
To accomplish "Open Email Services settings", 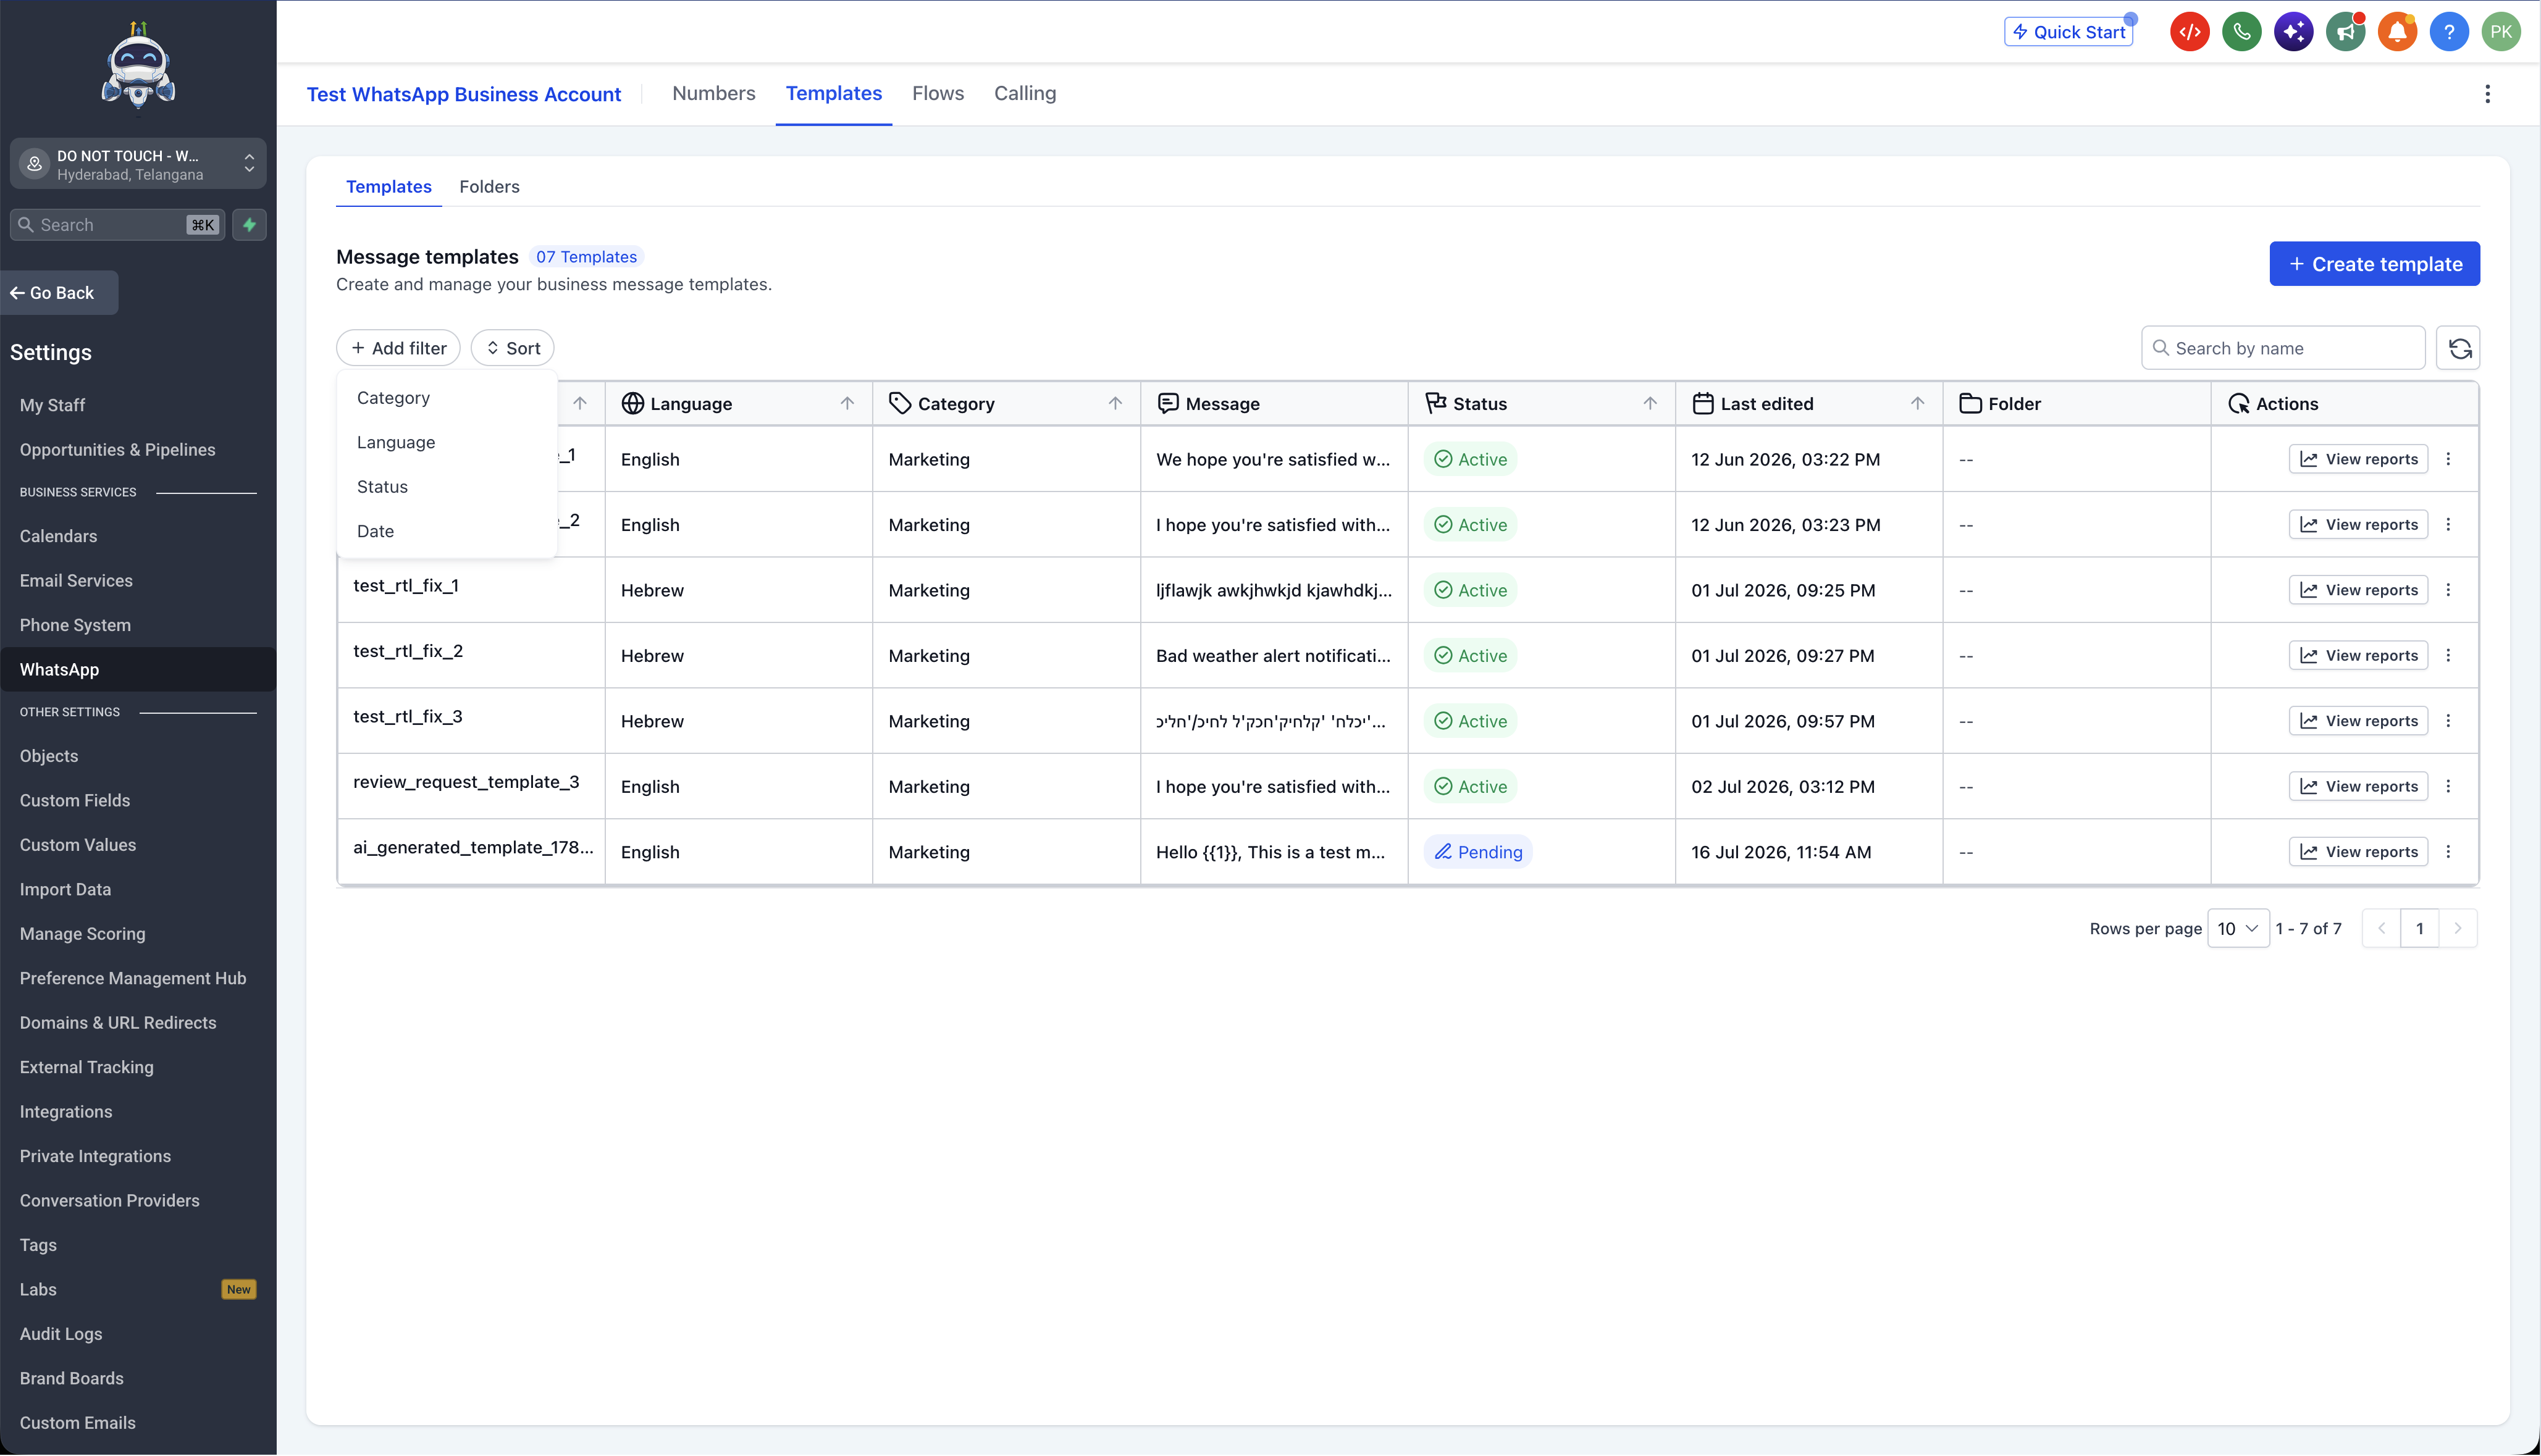I will point(76,581).
